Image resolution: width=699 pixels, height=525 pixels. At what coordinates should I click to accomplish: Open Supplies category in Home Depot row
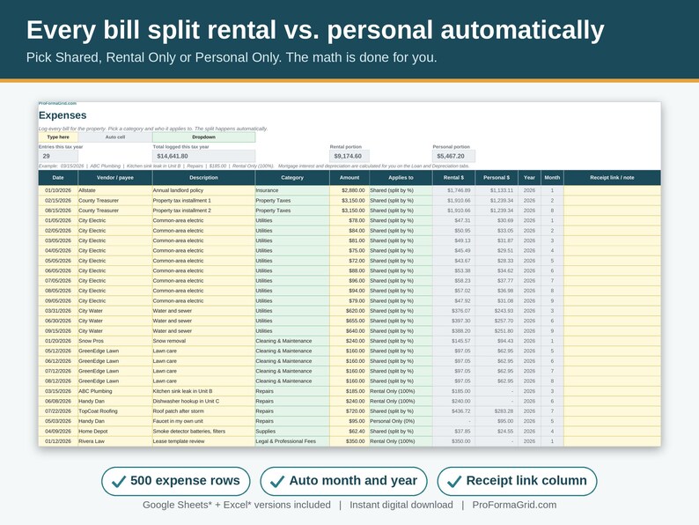coord(292,432)
